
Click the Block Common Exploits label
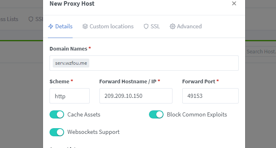point(197,114)
